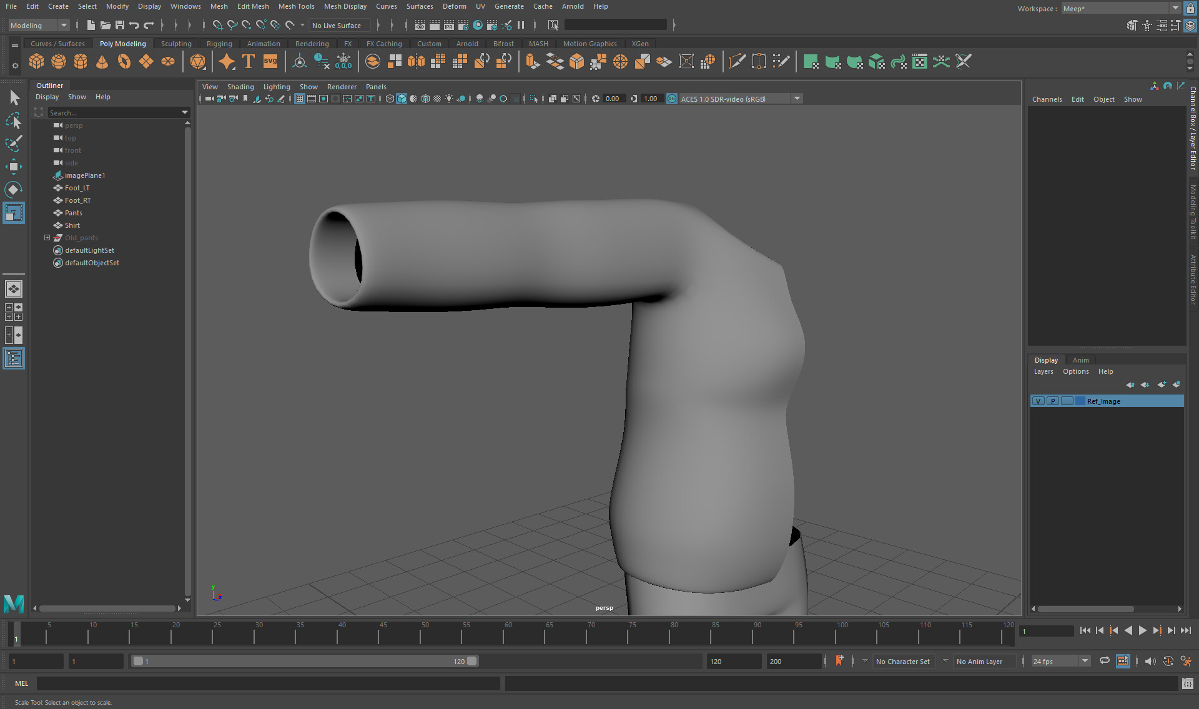
Task: Activate the Rotate tool in the toolbox
Action: click(13, 190)
